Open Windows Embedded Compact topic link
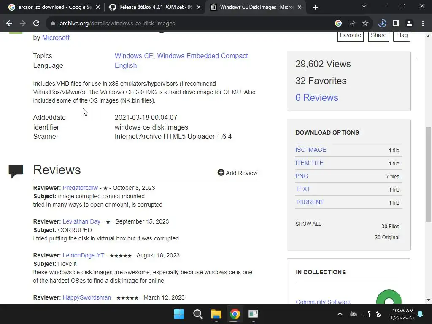This screenshot has width=432, height=324. [x=202, y=56]
